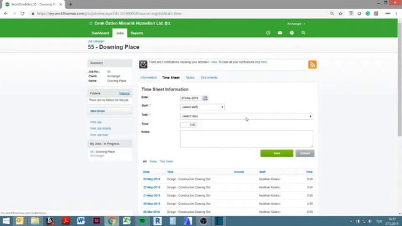Screen dimensions: 402x226
Task: Open the Reports menu
Action: (x=137, y=33)
